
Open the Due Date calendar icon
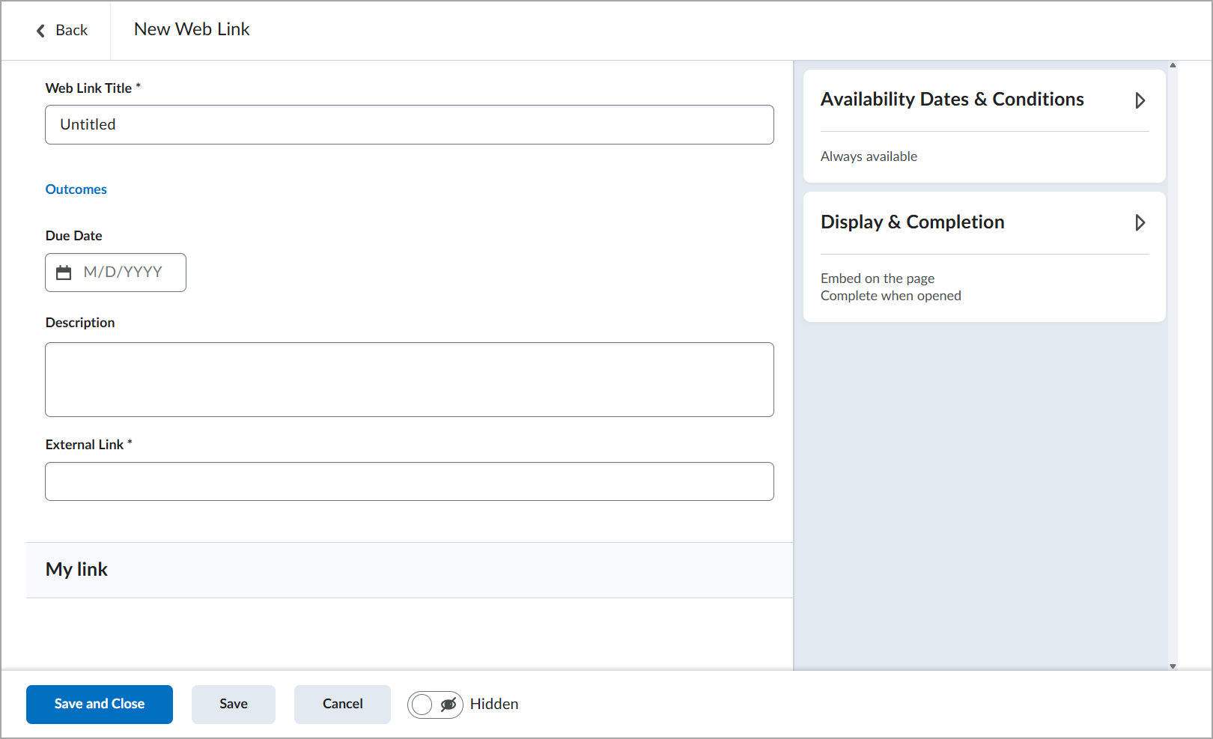64,273
